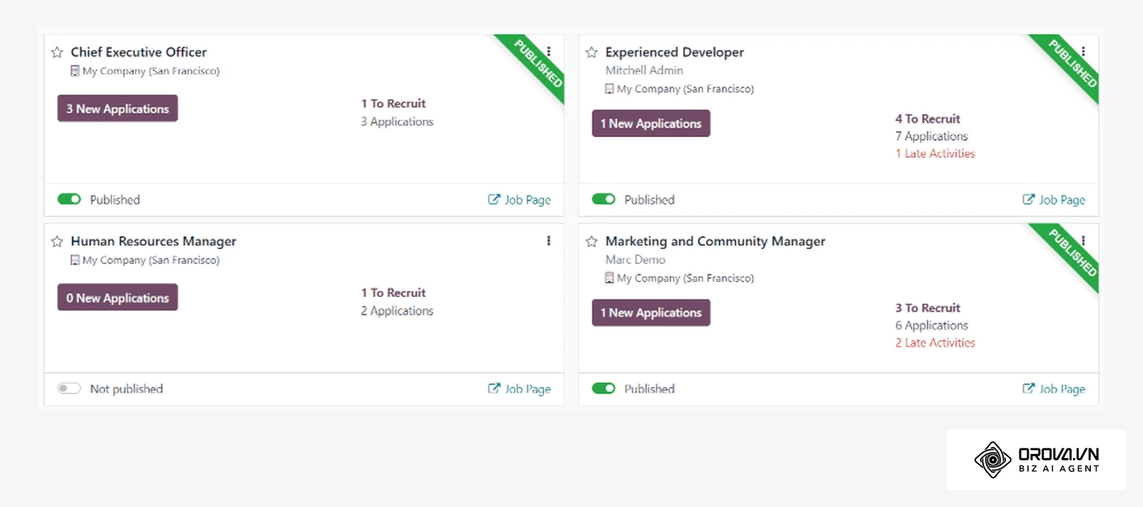View the 2 Late Activities link
1143x507 pixels.
click(935, 343)
